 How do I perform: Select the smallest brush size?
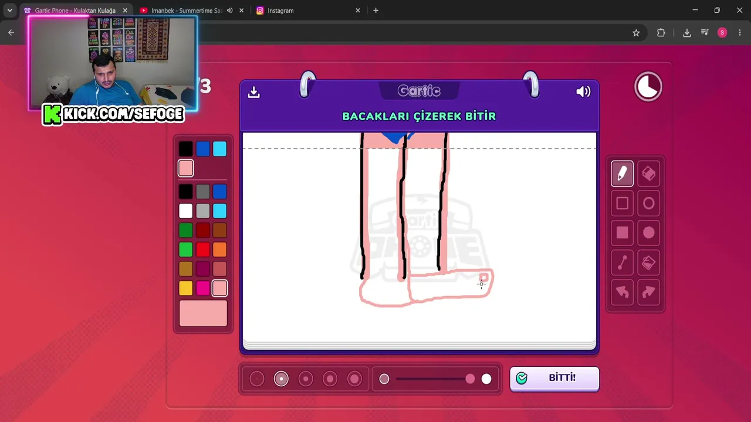tap(257, 379)
